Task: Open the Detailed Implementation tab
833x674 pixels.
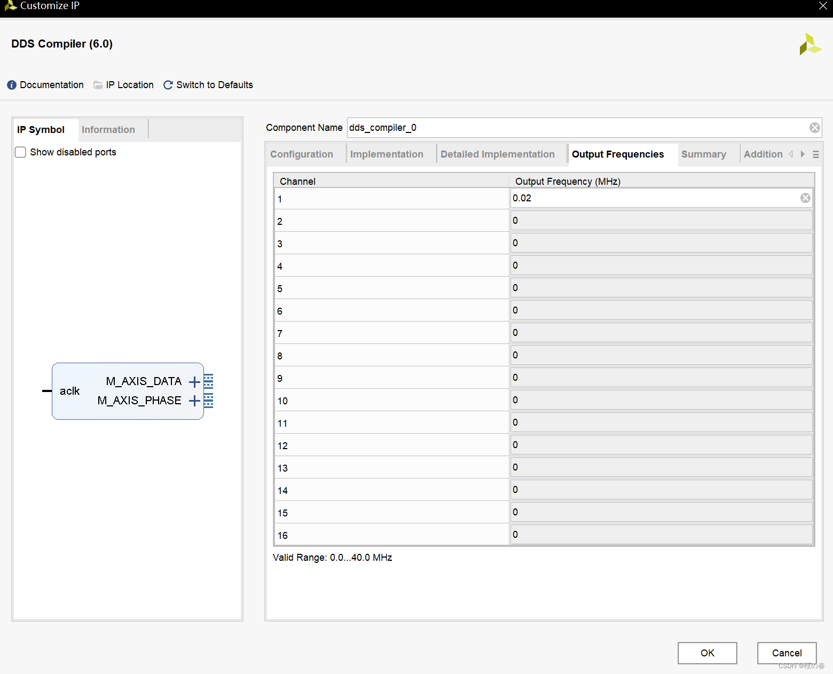Action: click(498, 154)
